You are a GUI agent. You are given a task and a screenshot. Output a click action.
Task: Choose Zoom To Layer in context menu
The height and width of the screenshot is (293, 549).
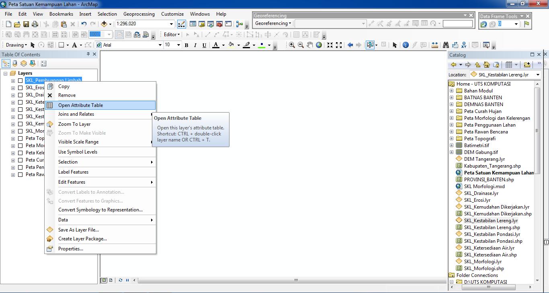100,124
